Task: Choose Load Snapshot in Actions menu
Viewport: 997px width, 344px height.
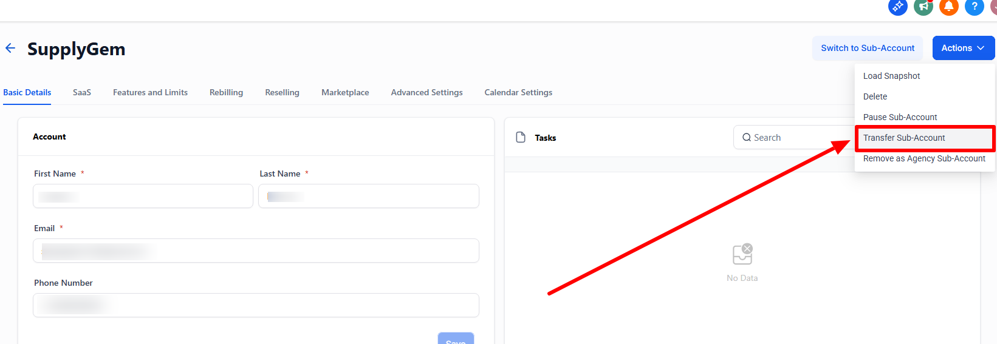Action: (x=891, y=76)
